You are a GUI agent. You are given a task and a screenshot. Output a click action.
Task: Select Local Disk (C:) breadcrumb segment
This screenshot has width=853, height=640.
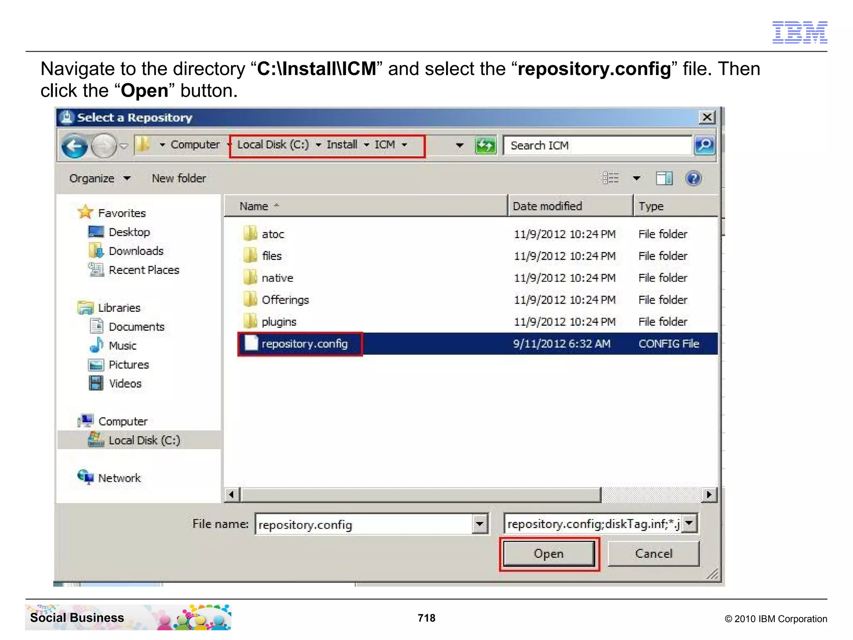tap(273, 145)
